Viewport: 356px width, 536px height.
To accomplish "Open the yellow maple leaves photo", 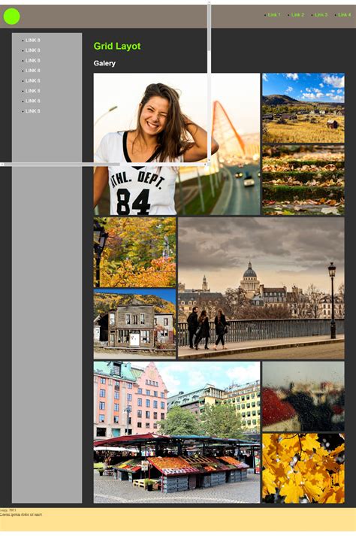I will click(303, 468).
